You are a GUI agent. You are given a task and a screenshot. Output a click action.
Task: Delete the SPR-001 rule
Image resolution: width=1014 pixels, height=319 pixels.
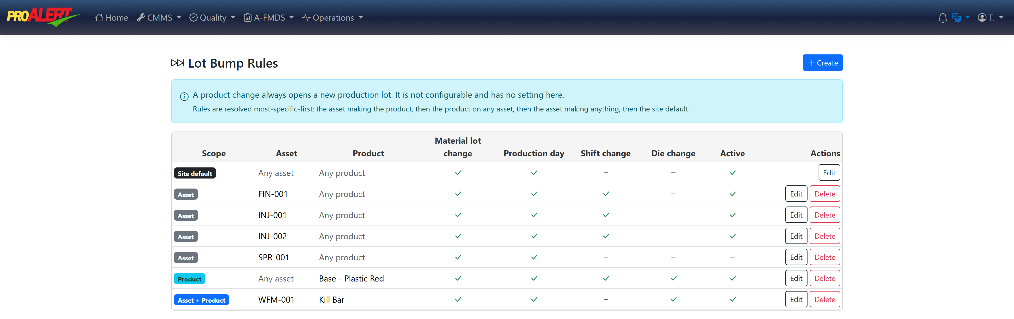click(825, 257)
